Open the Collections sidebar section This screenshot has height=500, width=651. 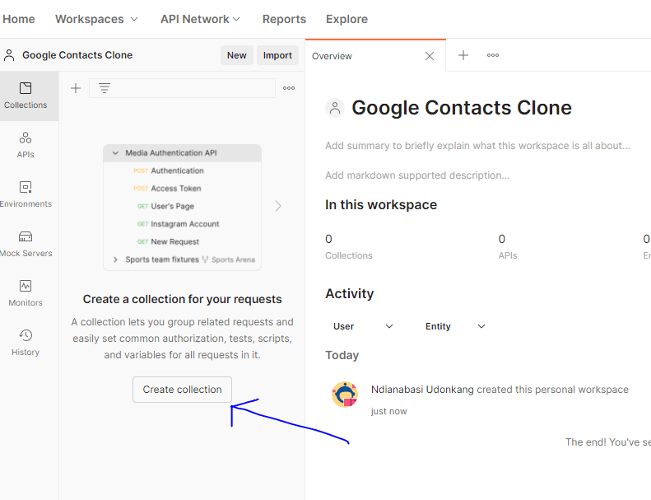(x=26, y=96)
